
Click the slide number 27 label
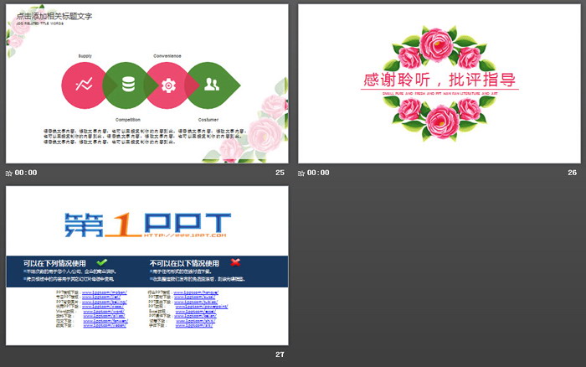tap(280, 354)
